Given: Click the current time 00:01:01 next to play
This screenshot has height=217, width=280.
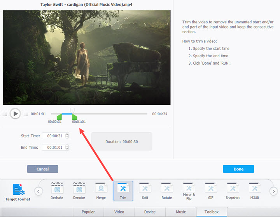Looking at the screenshot, I should pos(38,114).
